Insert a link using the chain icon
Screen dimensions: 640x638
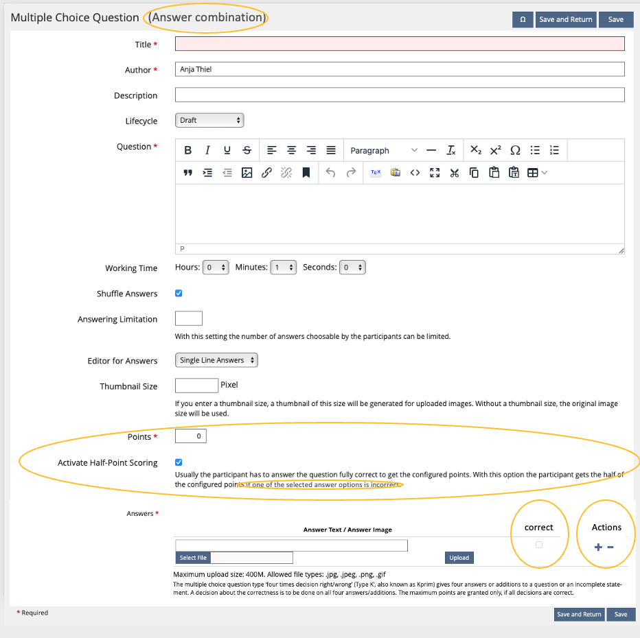pos(266,173)
